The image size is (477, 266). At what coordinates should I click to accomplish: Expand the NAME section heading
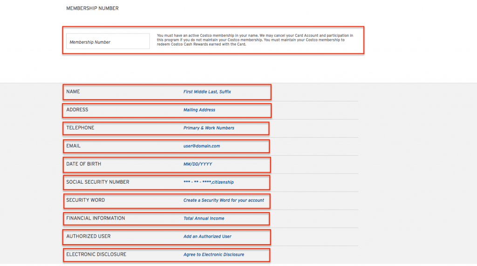coord(73,92)
